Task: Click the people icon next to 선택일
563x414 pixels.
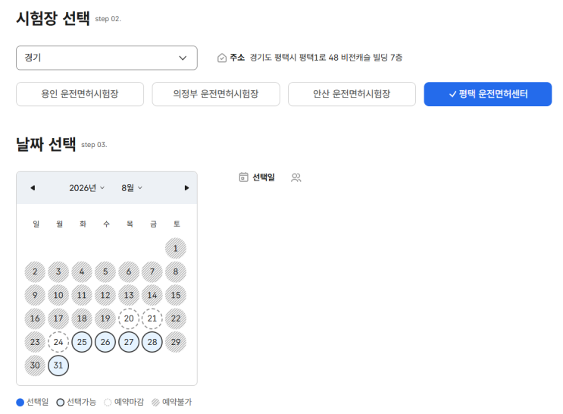Action: tap(296, 177)
